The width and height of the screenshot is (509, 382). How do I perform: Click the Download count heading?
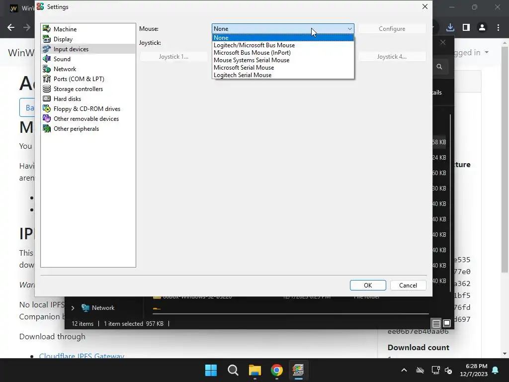point(419,347)
